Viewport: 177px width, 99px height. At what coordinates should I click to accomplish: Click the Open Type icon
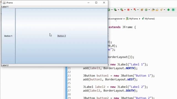click(153, 10)
